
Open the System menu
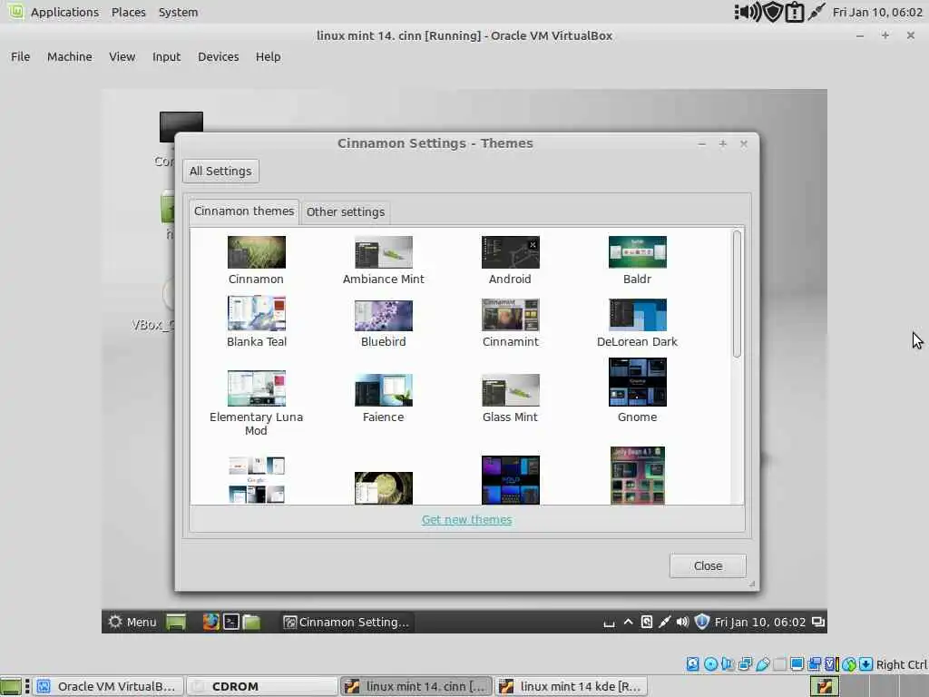coord(179,12)
